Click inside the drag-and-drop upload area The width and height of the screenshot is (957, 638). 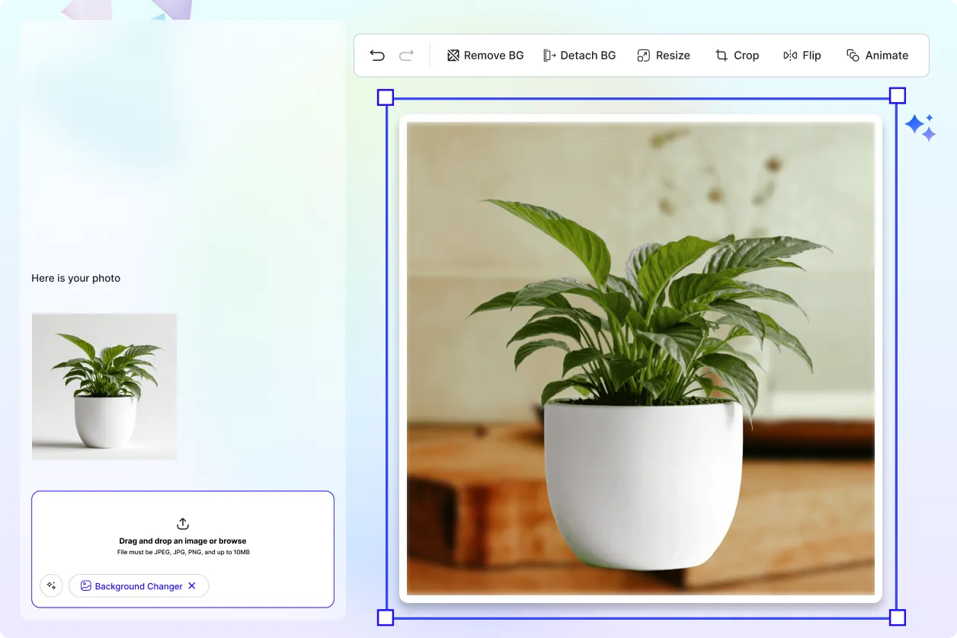[182, 549]
